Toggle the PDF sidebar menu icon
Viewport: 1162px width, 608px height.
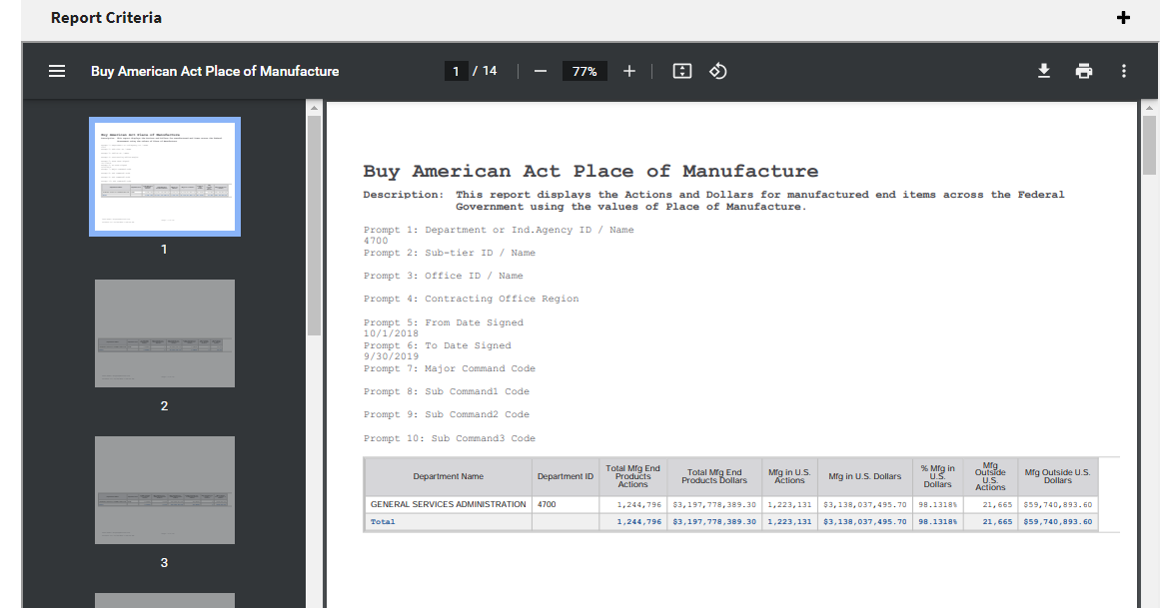[x=57, y=71]
